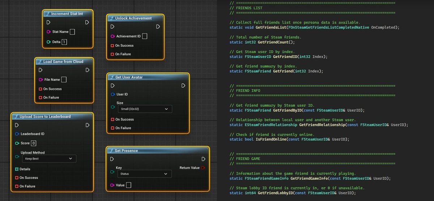This screenshot has width=434, height=201.
Task: Click the Upload Method enum pin
Action: [x=17, y=157]
